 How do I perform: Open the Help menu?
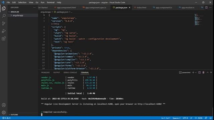coord(59,2)
